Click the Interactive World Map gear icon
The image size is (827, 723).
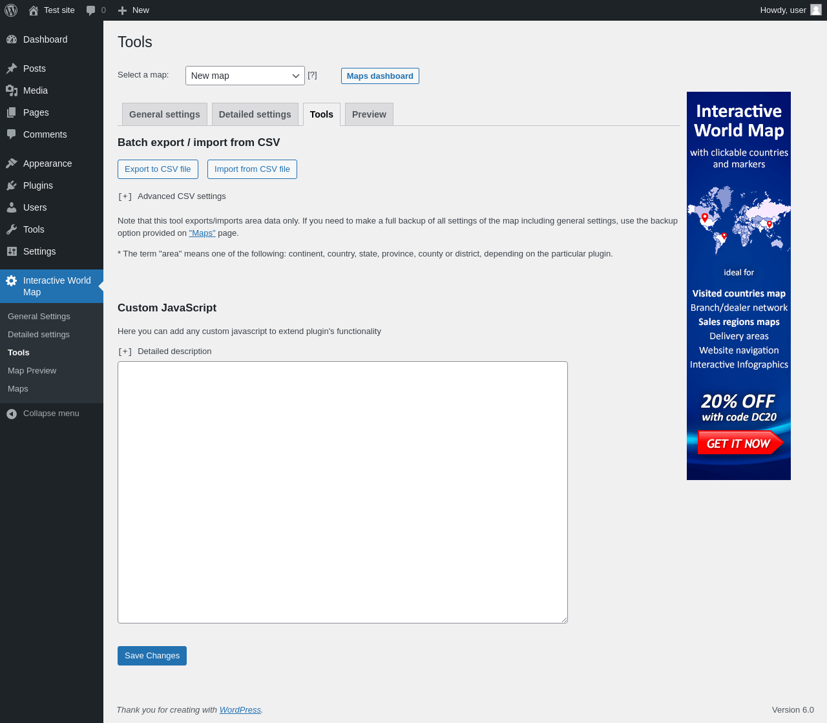pyautogui.click(x=12, y=280)
